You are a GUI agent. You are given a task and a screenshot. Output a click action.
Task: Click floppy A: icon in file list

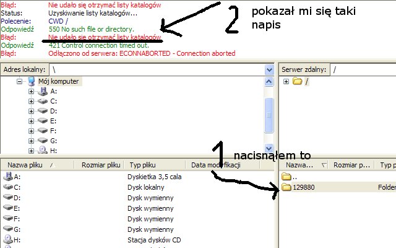pos(8,176)
